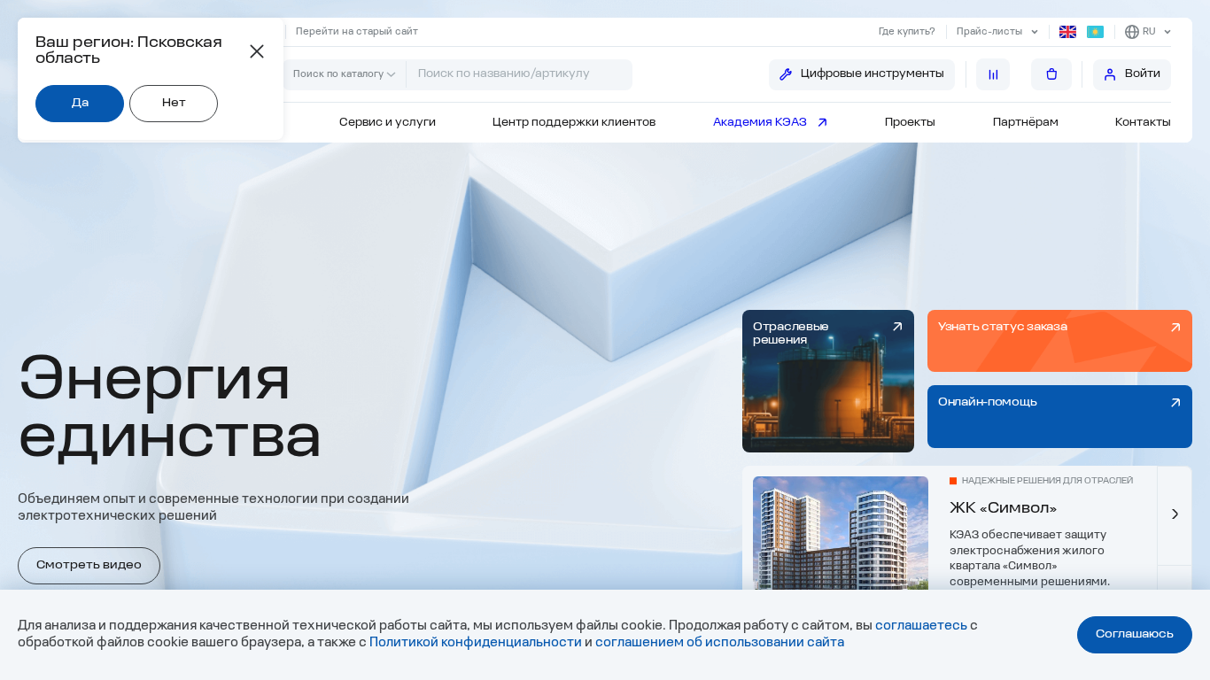Open the site usage agreement link
The image size is (1210, 680).
719,642
